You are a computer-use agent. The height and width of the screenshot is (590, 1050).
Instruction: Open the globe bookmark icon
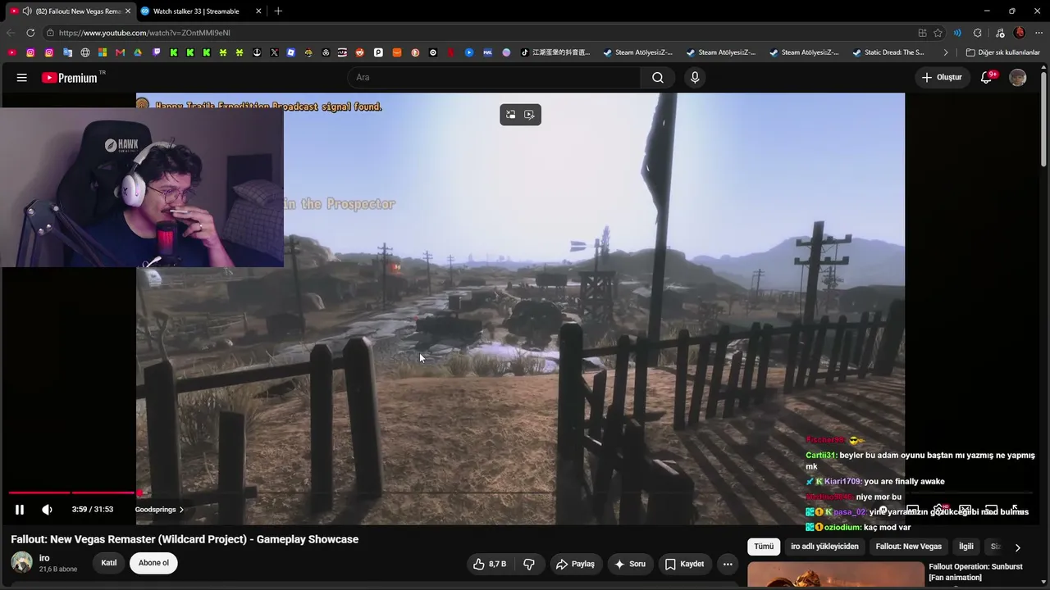pyautogui.click(x=85, y=52)
